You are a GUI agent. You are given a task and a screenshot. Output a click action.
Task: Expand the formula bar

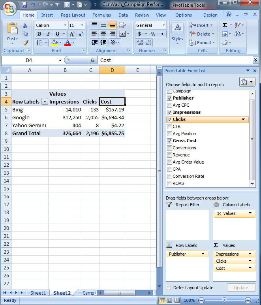[255, 60]
